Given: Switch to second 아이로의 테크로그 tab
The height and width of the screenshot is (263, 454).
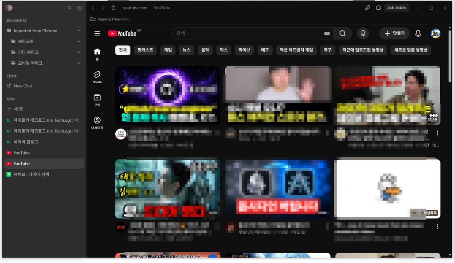Looking at the screenshot, I should click(x=44, y=131).
